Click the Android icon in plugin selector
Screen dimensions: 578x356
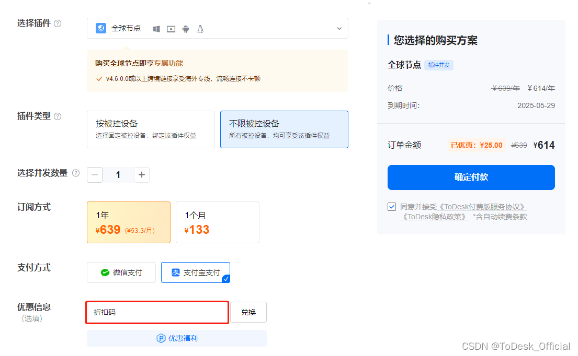[186, 29]
